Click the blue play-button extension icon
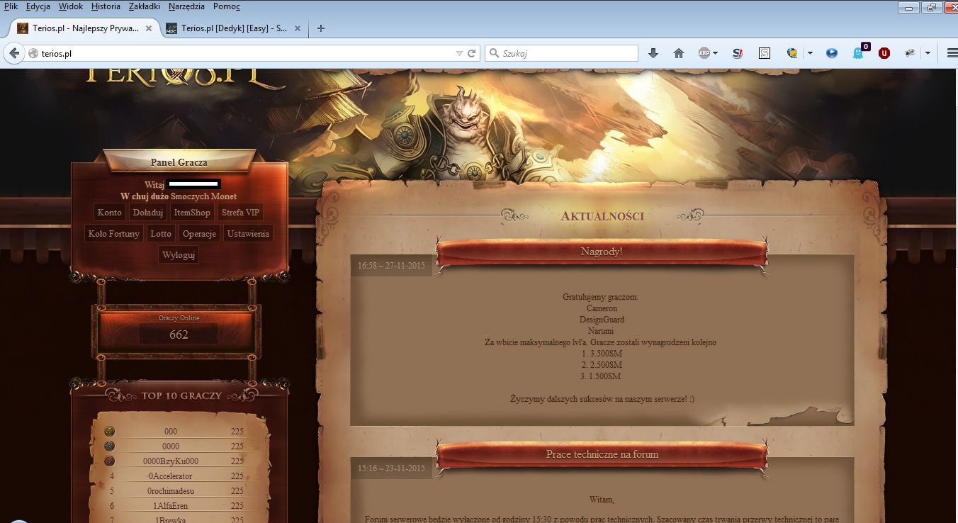 point(832,53)
